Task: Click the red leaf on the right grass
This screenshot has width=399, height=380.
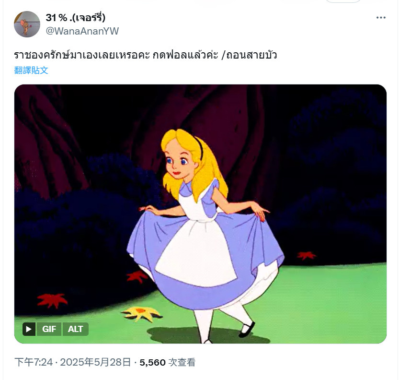Action: click(307, 255)
